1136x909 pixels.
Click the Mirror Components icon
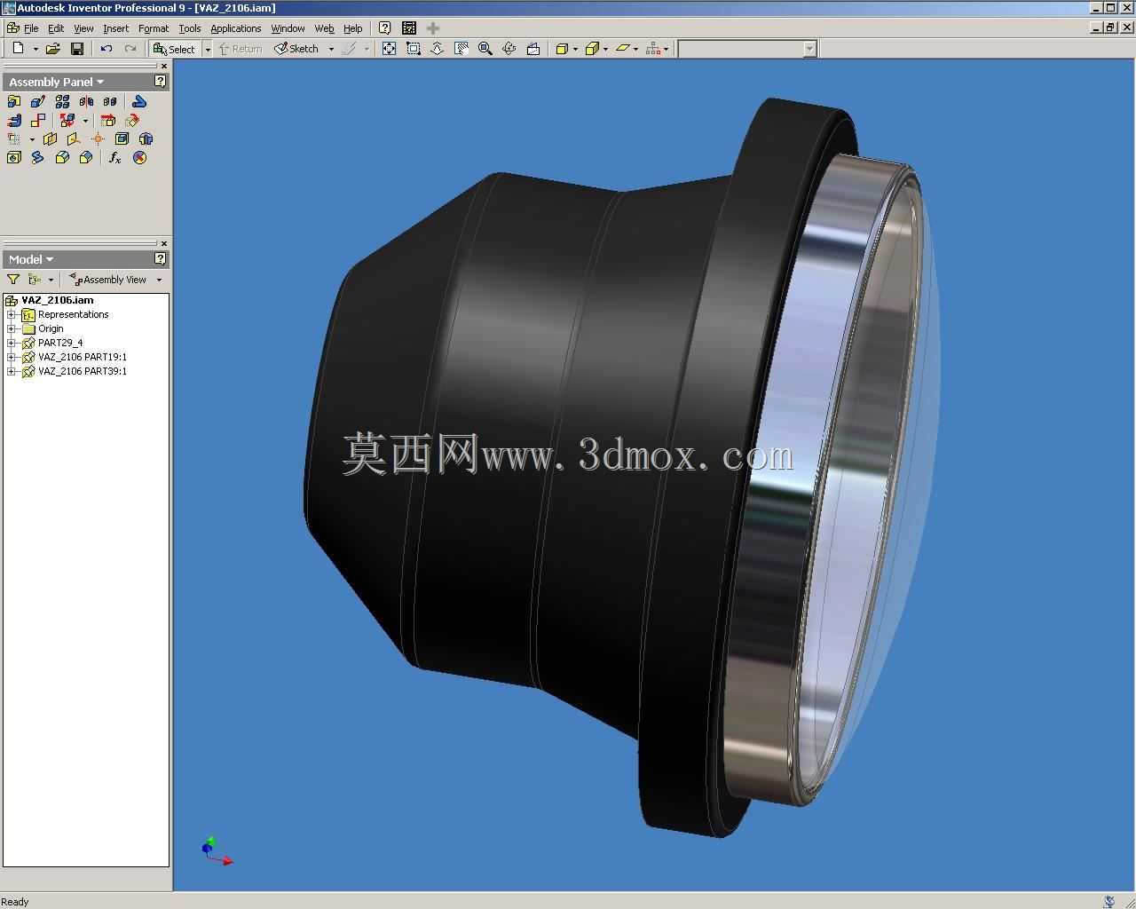pos(86,102)
